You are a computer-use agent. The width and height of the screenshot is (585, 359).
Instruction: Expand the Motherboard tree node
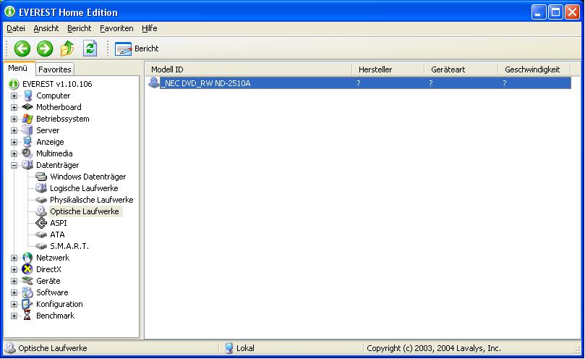(14, 108)
